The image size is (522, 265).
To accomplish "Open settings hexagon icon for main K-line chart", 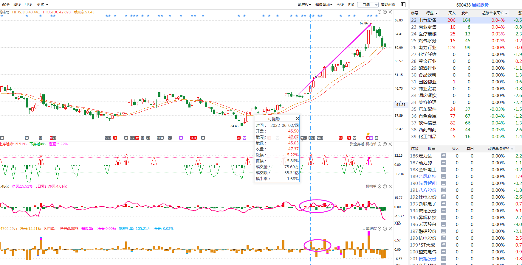I will click(x=380, y=12).
